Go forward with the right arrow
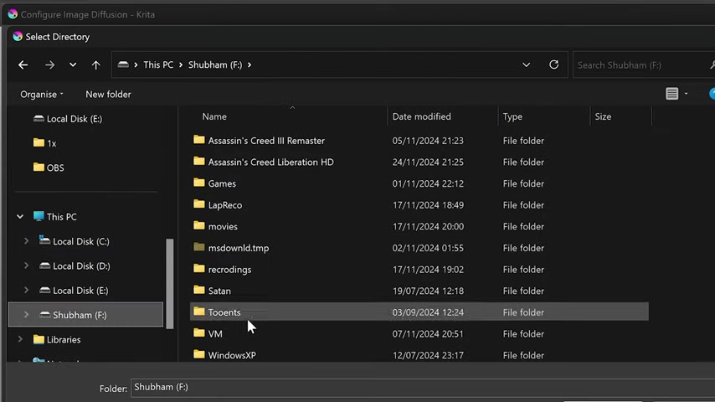This screenshot has height=402, width=715. (x=49, y=64)
